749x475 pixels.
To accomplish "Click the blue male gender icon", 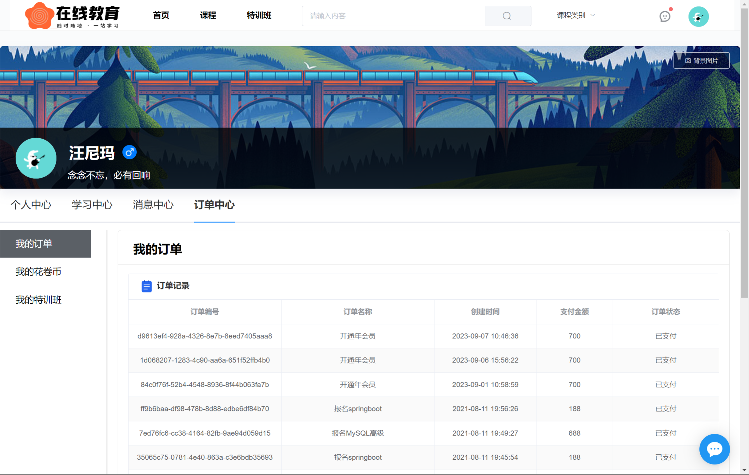I will (129, 153).
